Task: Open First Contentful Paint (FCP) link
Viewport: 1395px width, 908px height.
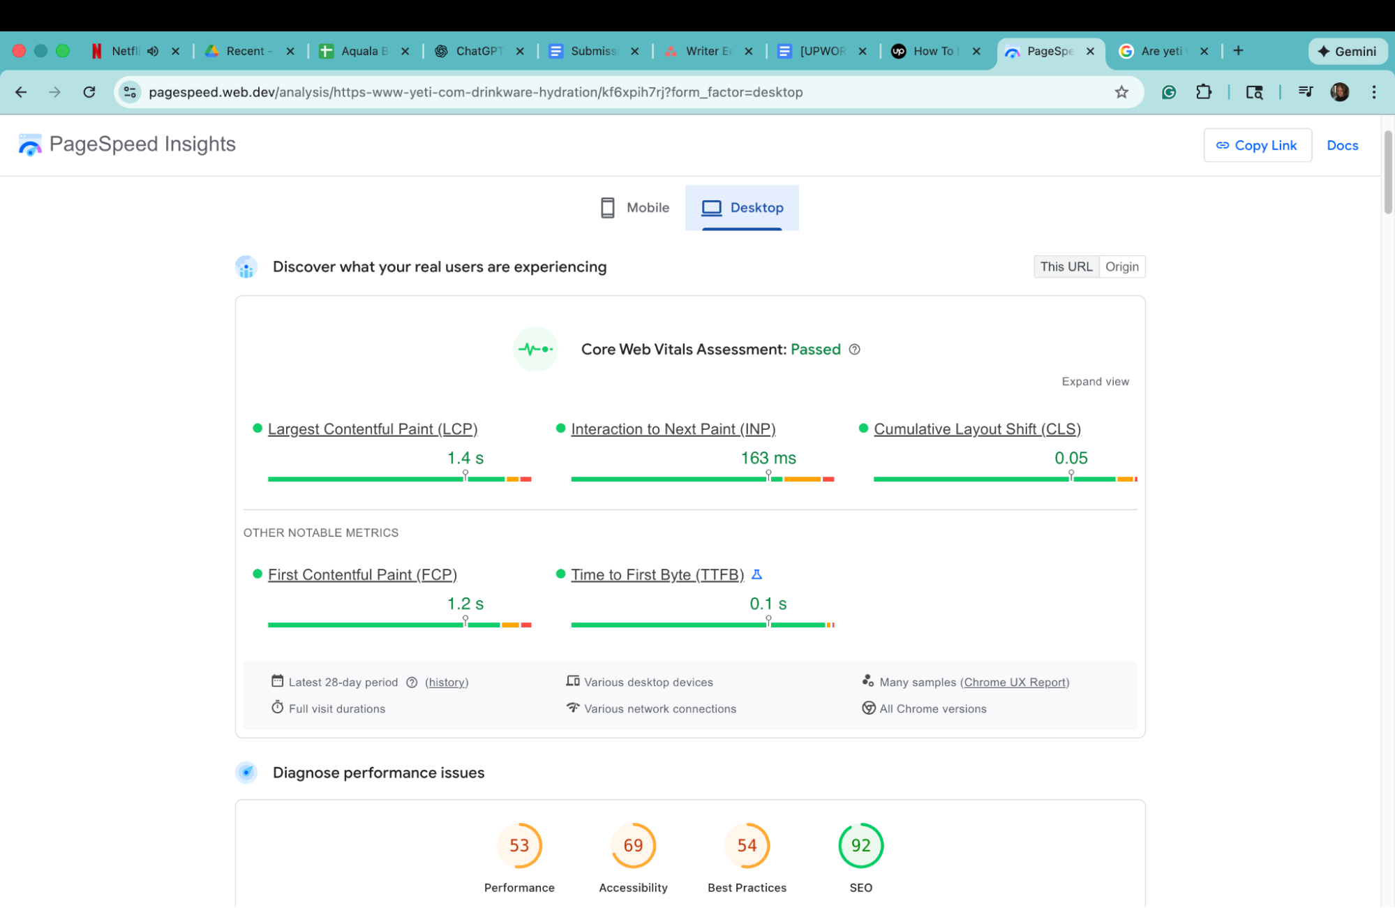Action: [362, 574]
